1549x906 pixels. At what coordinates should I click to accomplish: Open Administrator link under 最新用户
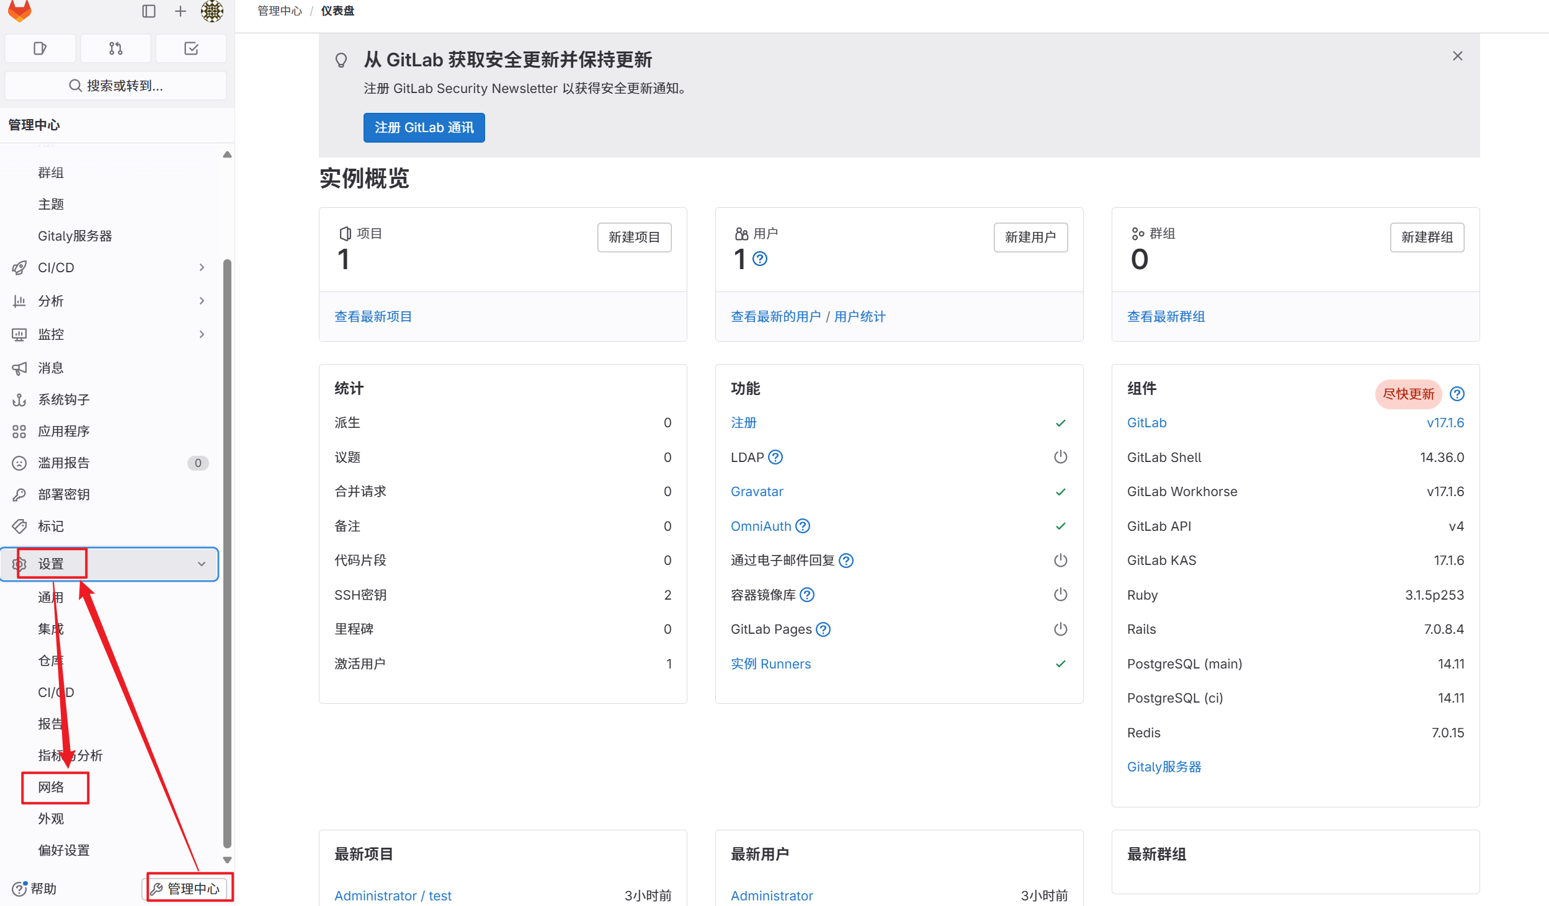(x=772, y=895)
